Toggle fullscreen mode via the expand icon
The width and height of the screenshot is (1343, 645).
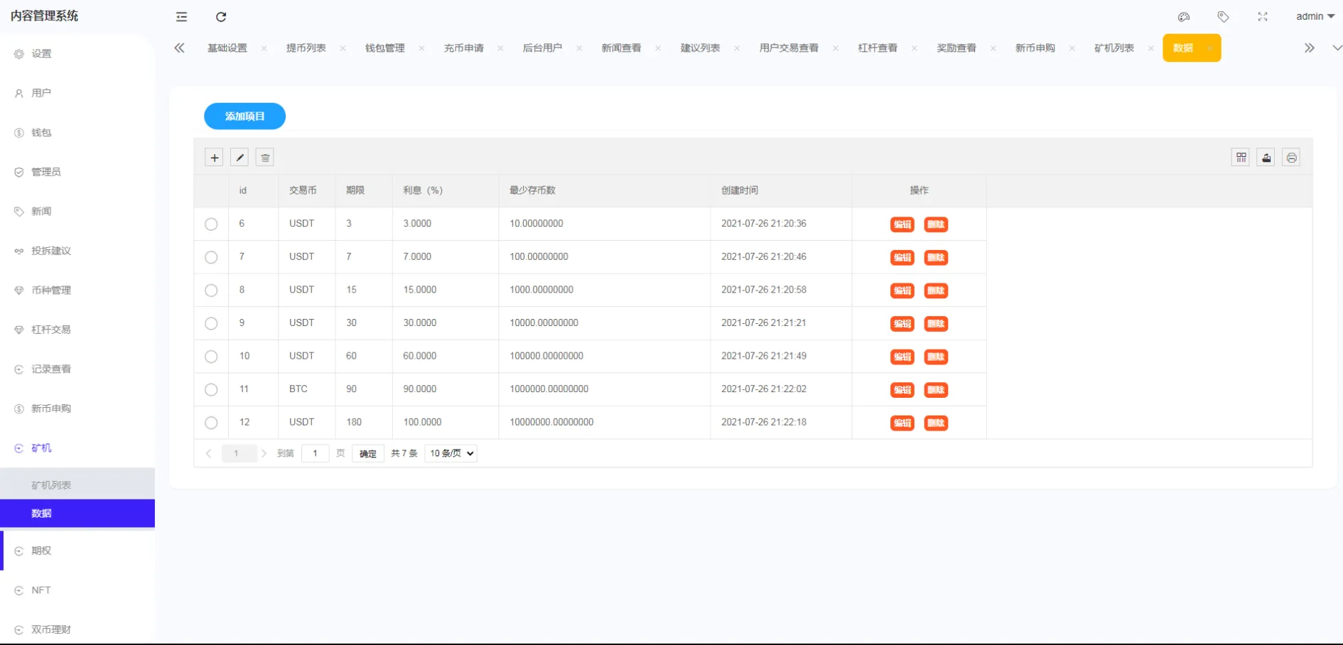(1263, 16)
